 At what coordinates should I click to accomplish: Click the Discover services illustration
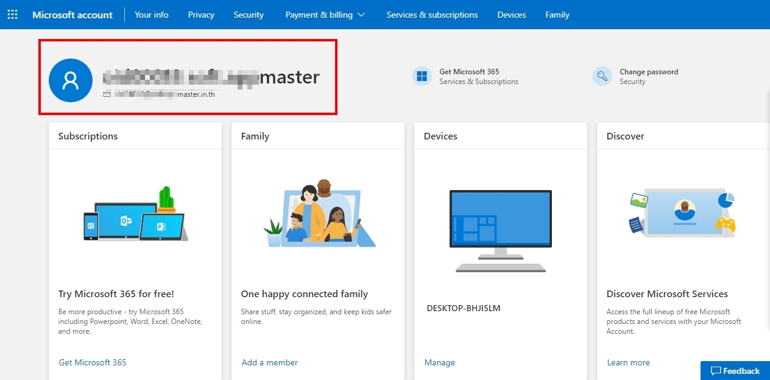(x=682, y=214)
